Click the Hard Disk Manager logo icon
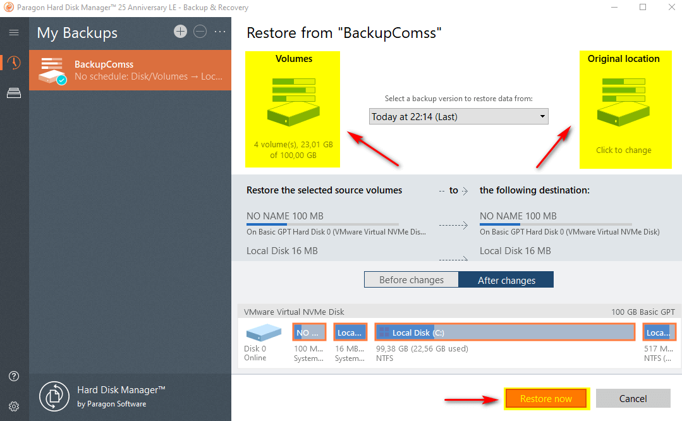 tap(54, 396)
